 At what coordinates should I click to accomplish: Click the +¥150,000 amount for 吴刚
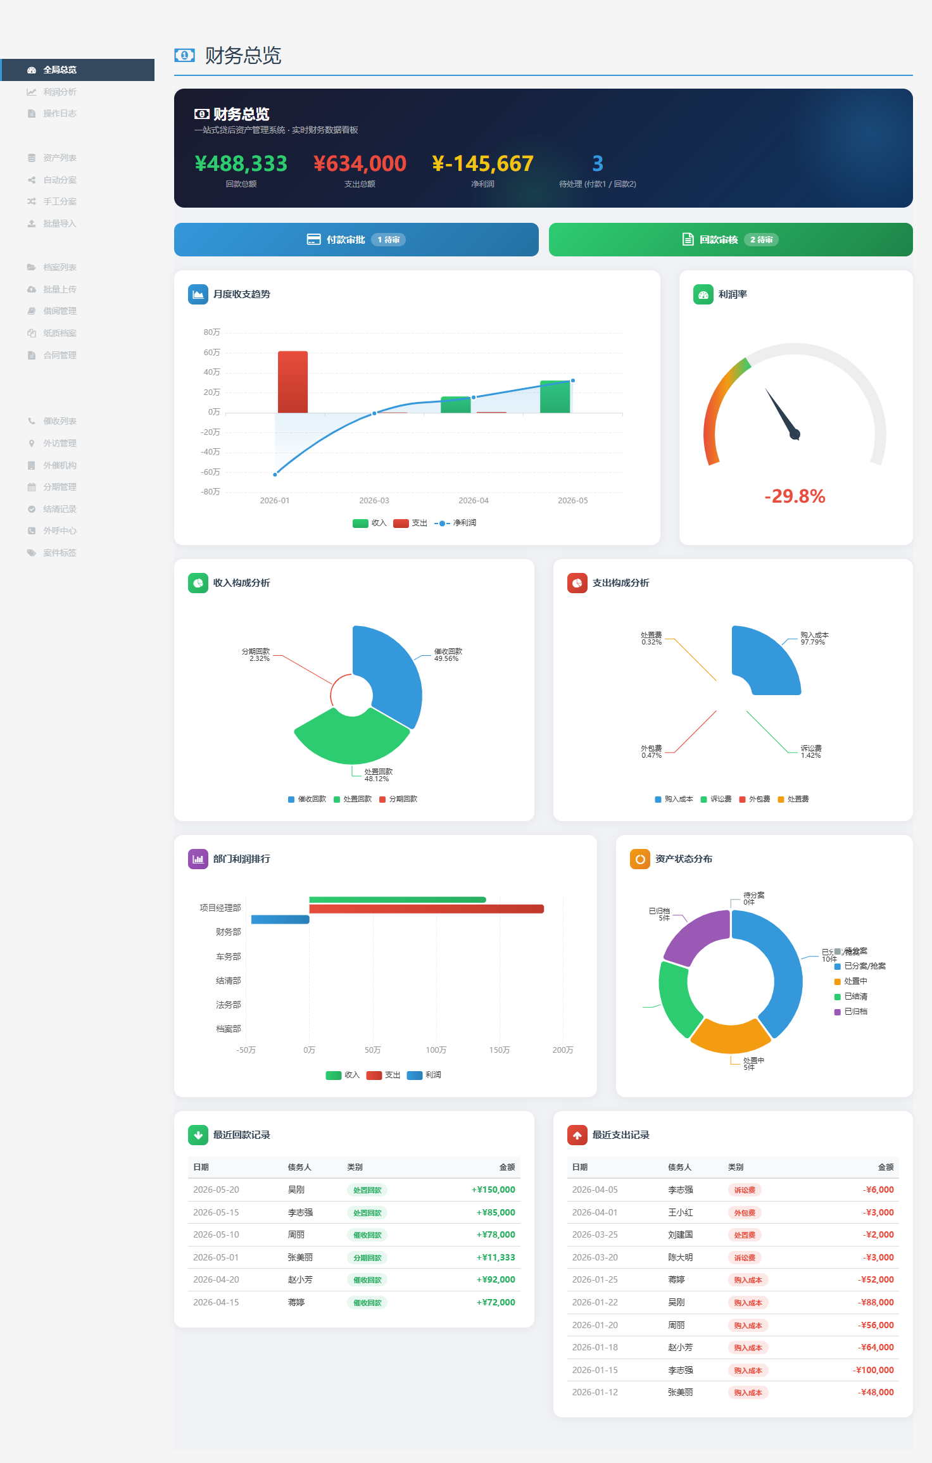coord(493,1190)
